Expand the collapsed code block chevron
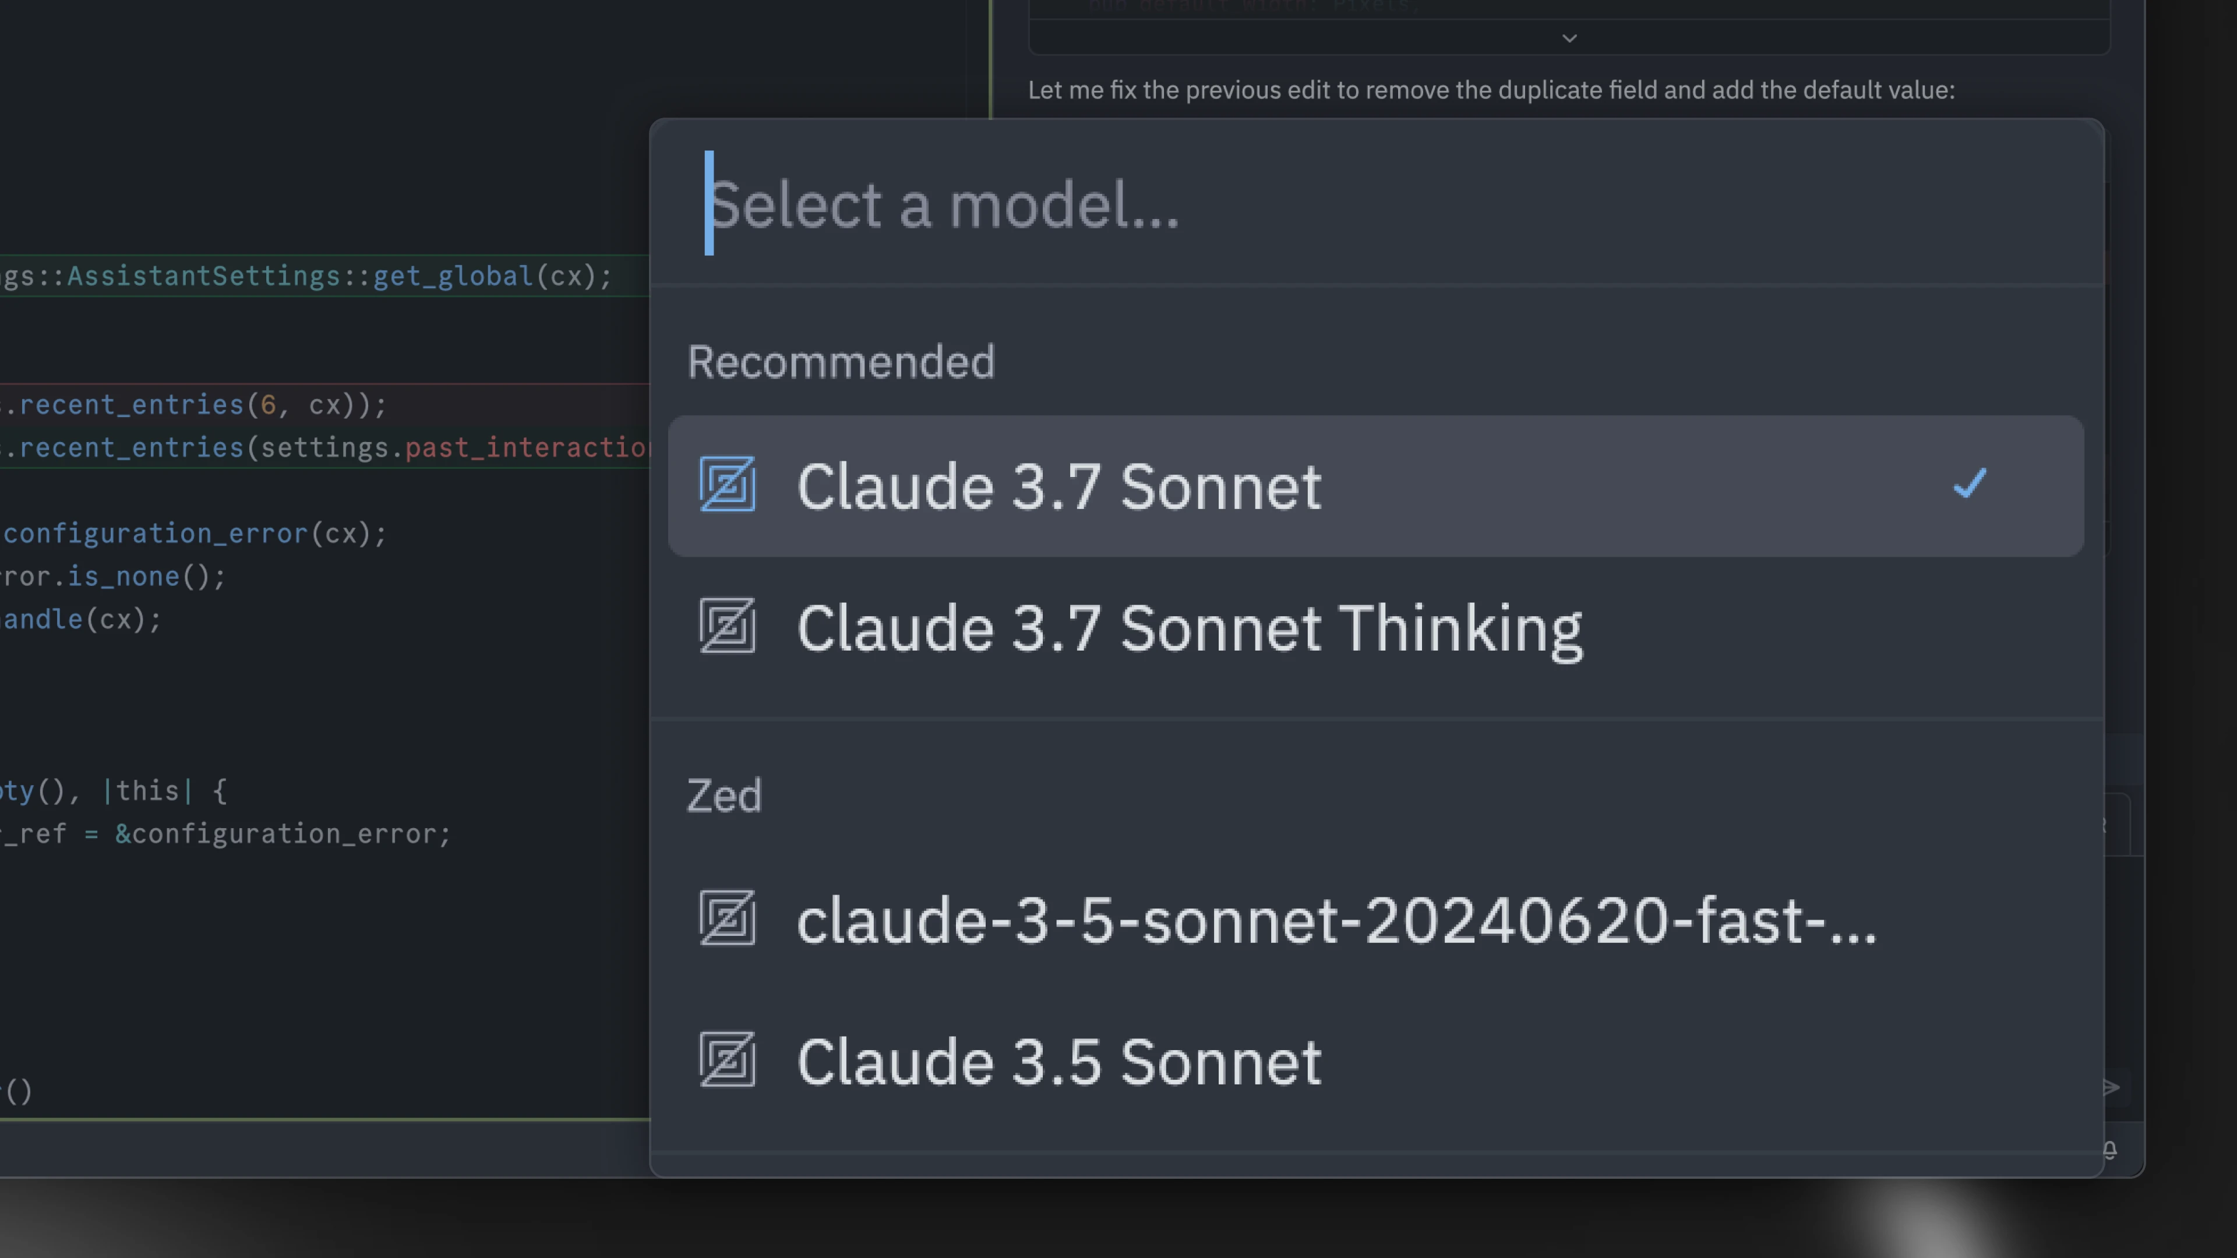Image resolution: width=2237 pixels, height=1258 pixels. pyautogui.click(x=1569, y=38)
